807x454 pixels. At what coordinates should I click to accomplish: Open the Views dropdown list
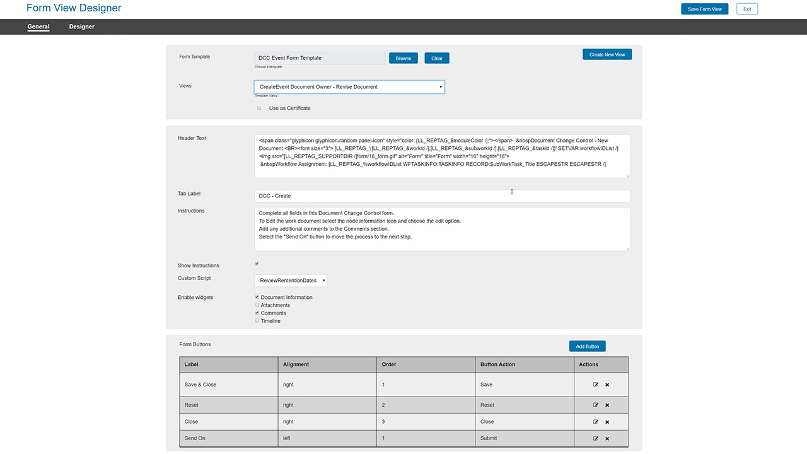click(350, 86)
